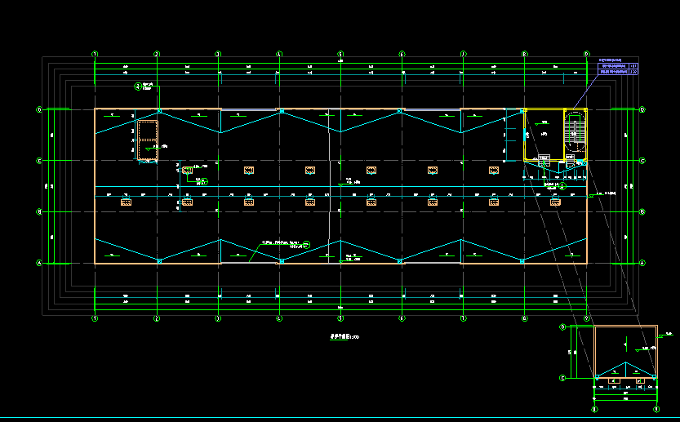The height and width of the screenshot is (422, 680).
Task: Select the yellow-outlined room beside the staircase
Action: click(544, 133)
